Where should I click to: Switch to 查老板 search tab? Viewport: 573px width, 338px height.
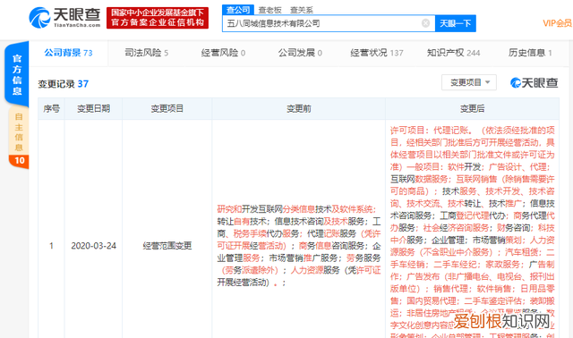point(269,10)
